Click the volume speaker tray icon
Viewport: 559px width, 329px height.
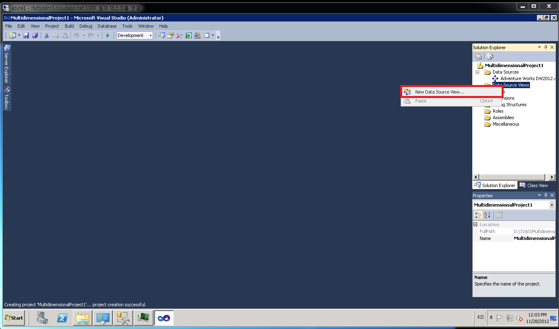point(519,318)
